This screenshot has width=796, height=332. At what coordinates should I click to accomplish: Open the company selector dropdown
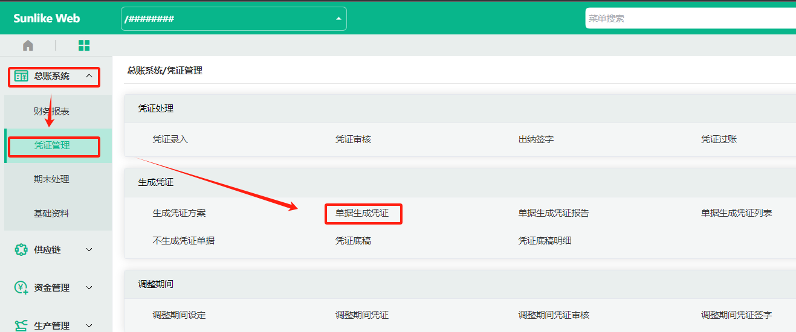(234, 19)
